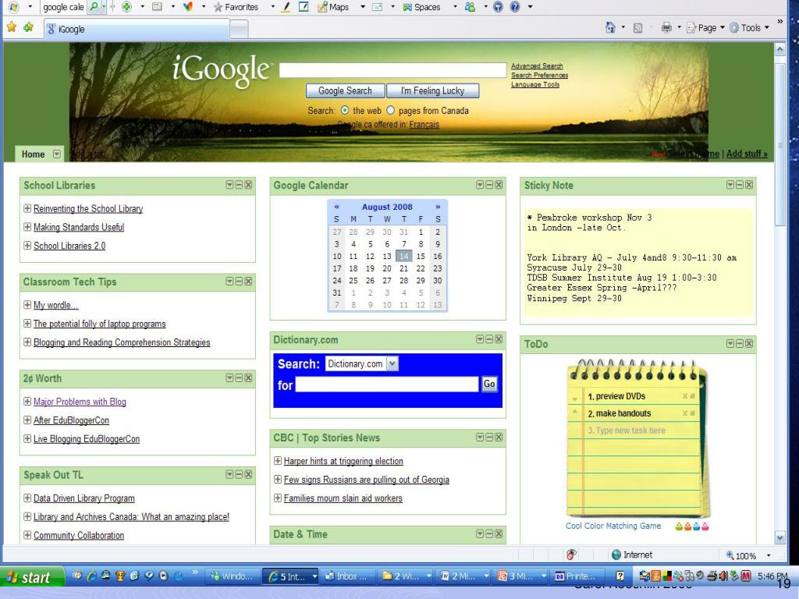
Task: Open the Language Tools link
Action: (535, 84)
